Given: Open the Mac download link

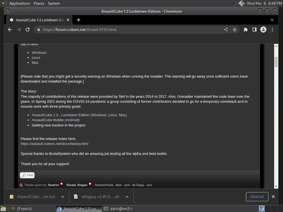Looking at the screenshot, I should coord(35,63).
